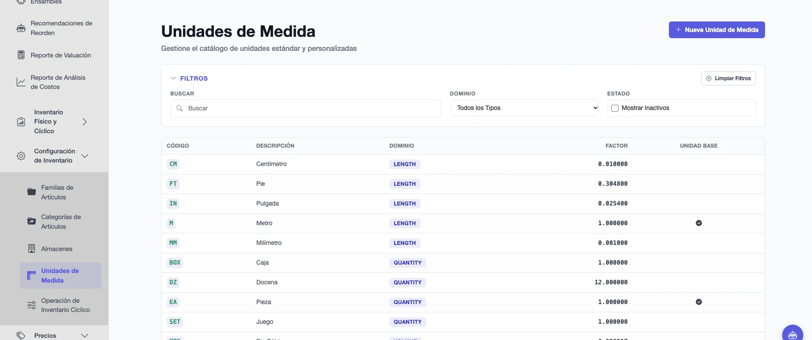
Task: Click the search magnifier icon in Buscar
Action: pos(180,108)
